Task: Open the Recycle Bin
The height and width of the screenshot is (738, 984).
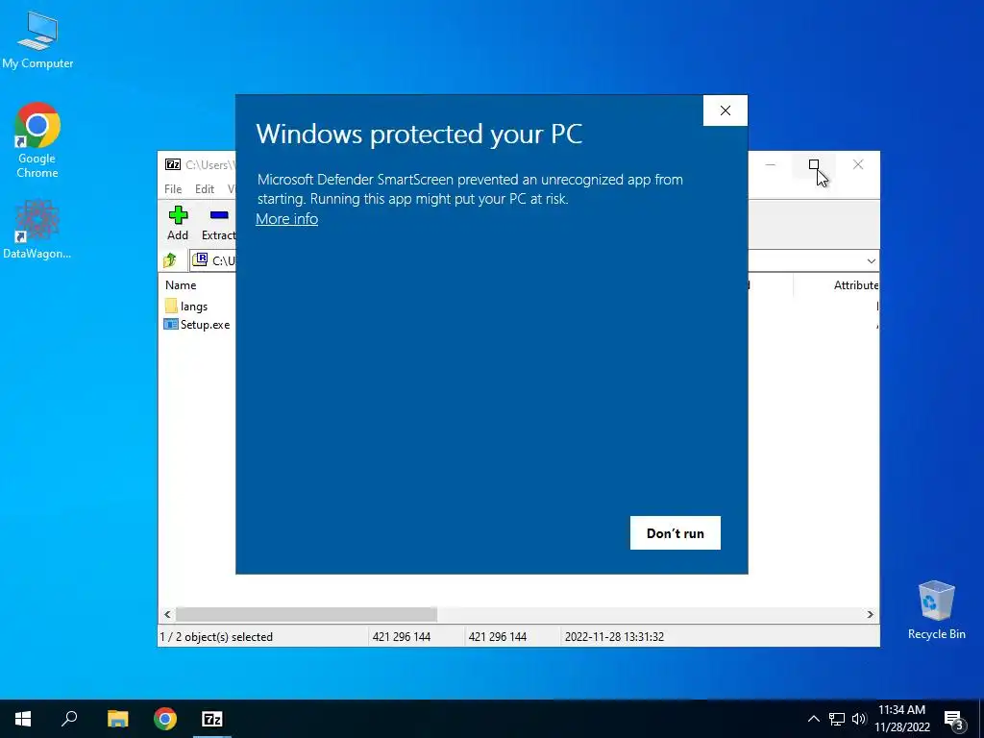Action: tap(936, 609)
